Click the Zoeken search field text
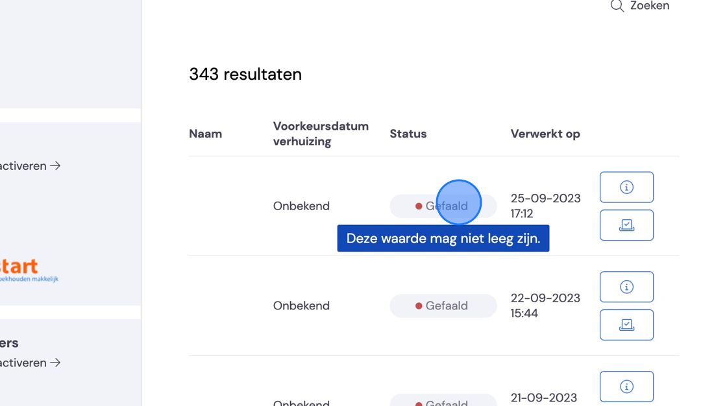The width and height of the screenshot is (727, 406). [x=650, y=6]
